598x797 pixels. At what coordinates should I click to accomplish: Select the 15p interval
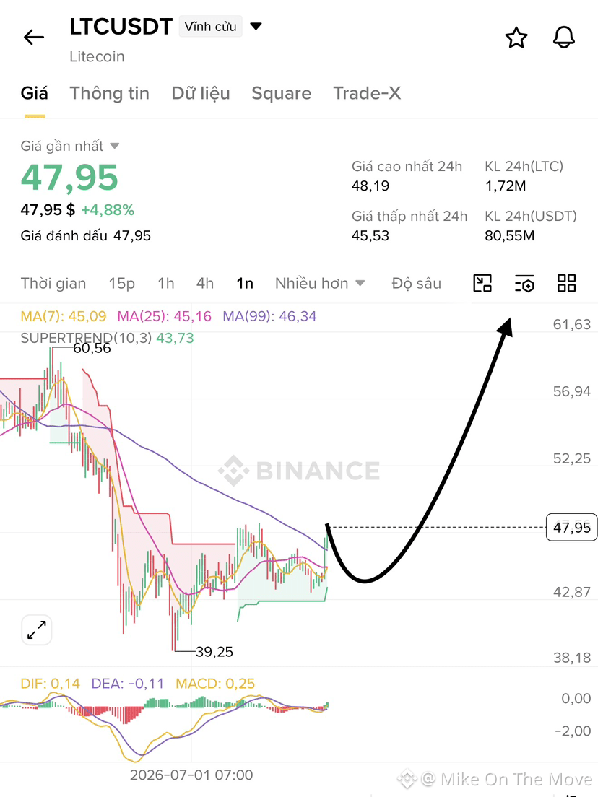coord(121,283)
